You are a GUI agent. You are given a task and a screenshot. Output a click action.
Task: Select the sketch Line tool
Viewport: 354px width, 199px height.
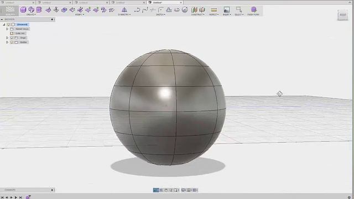(137, 10)
